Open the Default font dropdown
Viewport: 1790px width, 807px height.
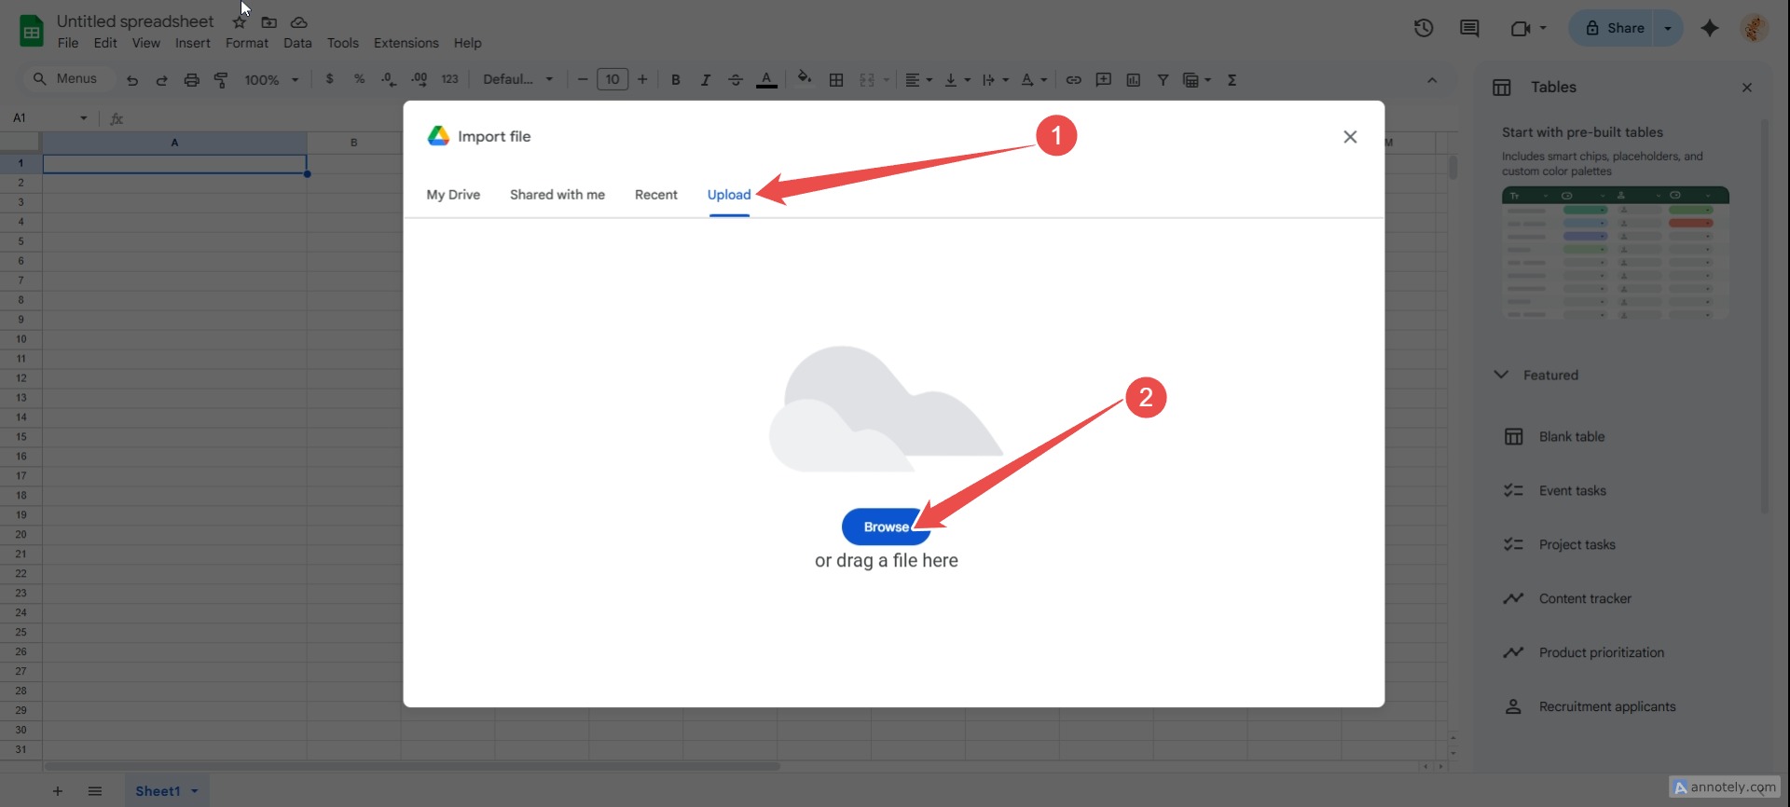(517, 80)
